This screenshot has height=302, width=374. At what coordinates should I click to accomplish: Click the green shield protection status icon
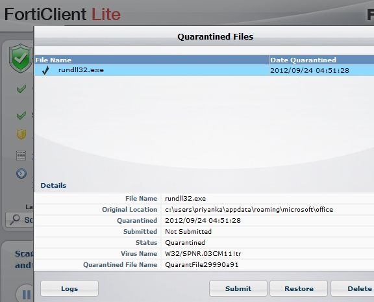[21, 58]
